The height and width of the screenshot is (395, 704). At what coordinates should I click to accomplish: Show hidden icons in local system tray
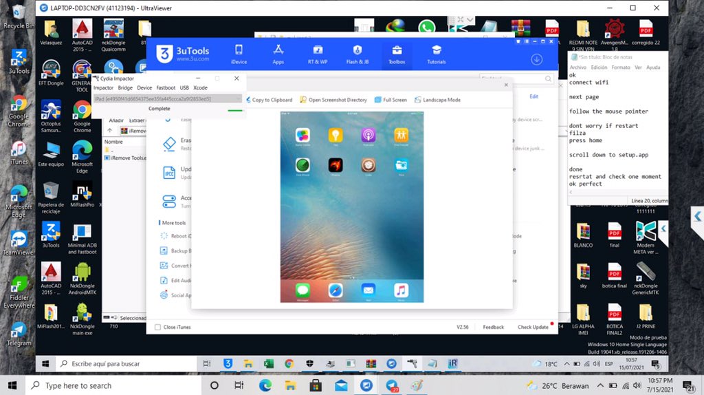600,385
